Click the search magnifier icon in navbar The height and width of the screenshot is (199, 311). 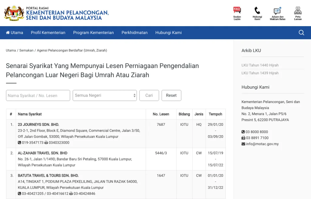[301, 33]
